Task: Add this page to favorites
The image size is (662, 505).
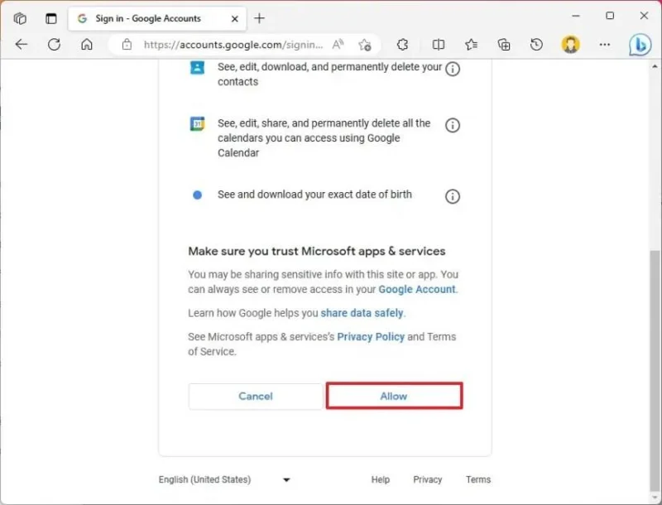Action: [365, 45]
